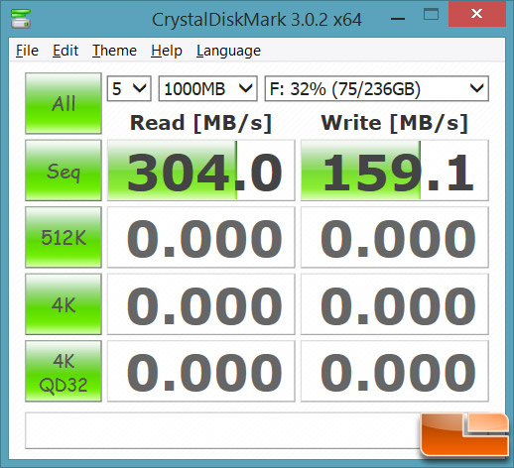Start the Seq sequential test
Image resolution: width=514 pixels, height=468 pixels.
(64, 171)
